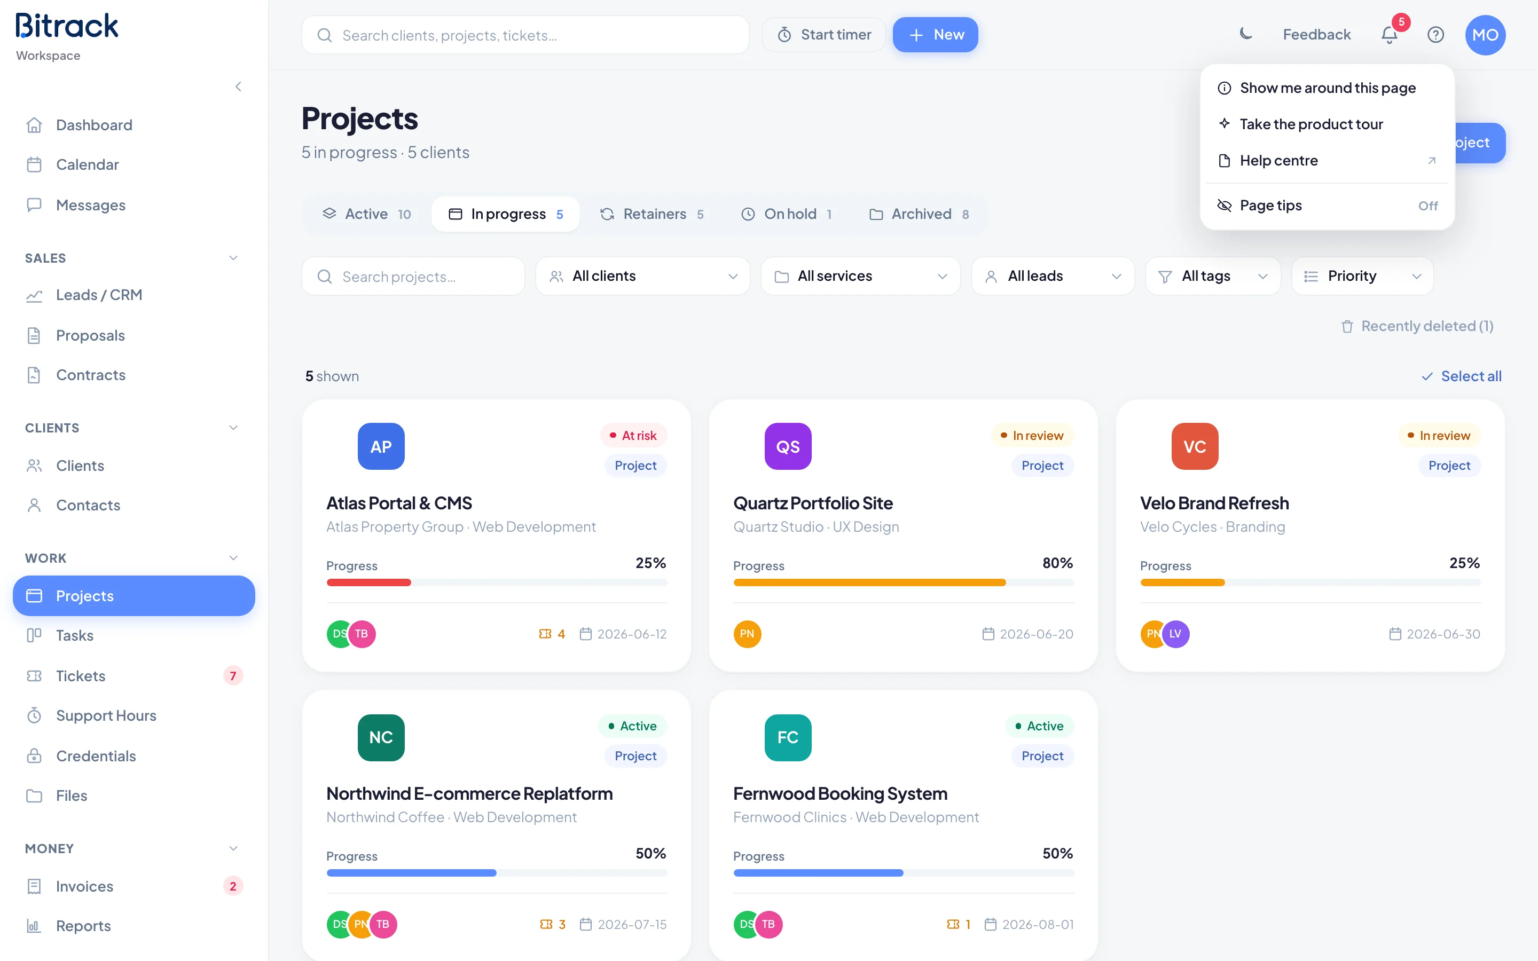Choose Show me around this page
1538x961 pixels.
(x=1327, y=88)
